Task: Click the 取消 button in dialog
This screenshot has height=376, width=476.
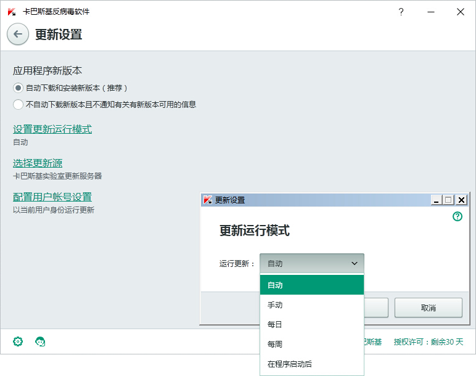Action: coord(429,308)
